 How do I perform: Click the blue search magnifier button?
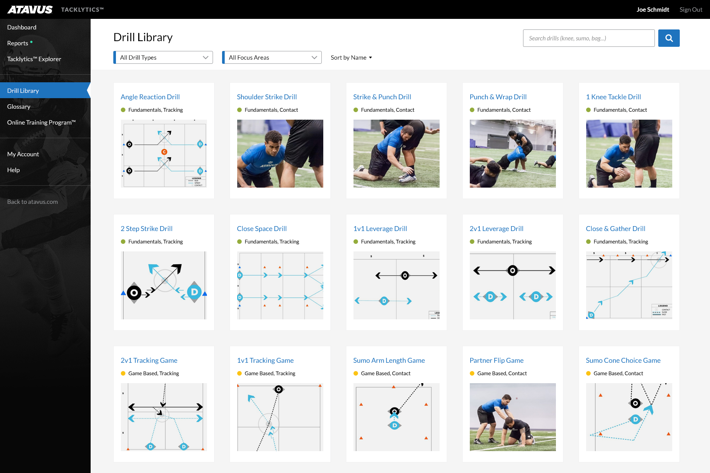tap(668, 38)
